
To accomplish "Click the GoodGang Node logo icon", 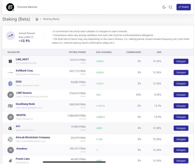I will coord(10,106).
